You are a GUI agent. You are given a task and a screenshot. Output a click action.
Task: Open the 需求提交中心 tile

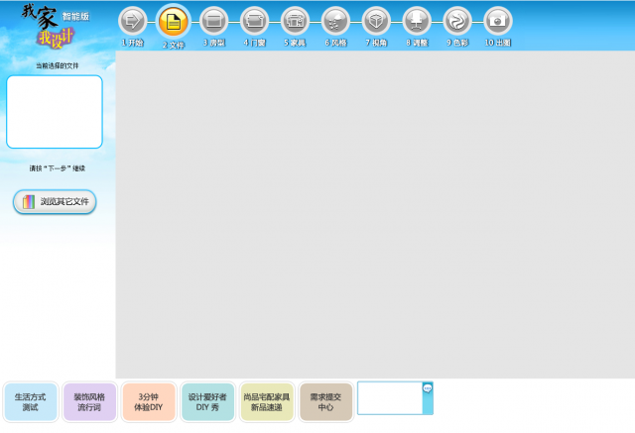[x=326, y=402]
